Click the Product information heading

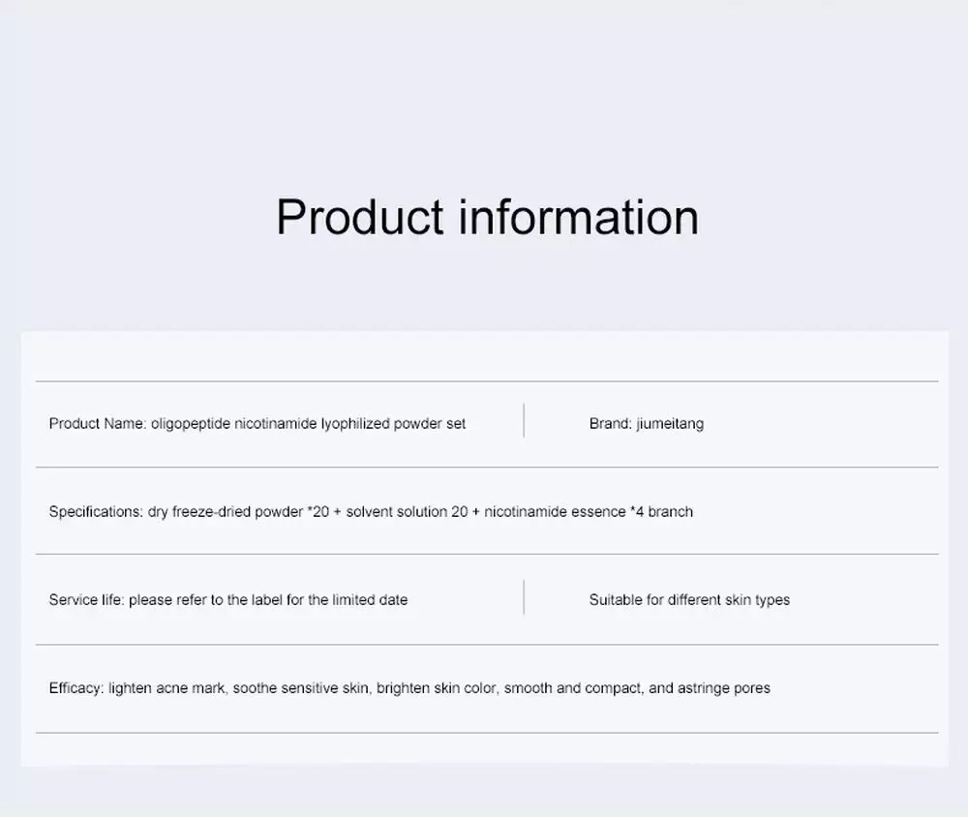[x=487, y=217]
